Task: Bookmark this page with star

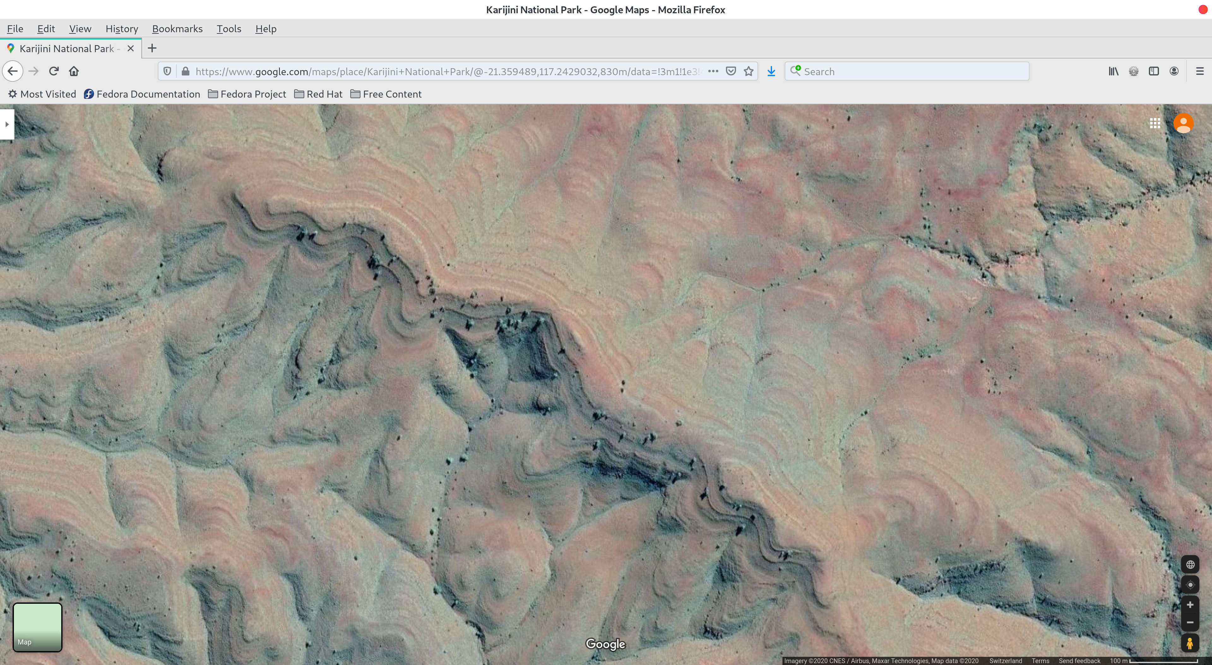Action: pyautogui.click(x=749, y=72)
